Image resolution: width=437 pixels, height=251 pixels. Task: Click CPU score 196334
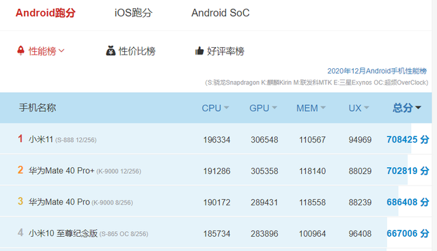[217, 139]
